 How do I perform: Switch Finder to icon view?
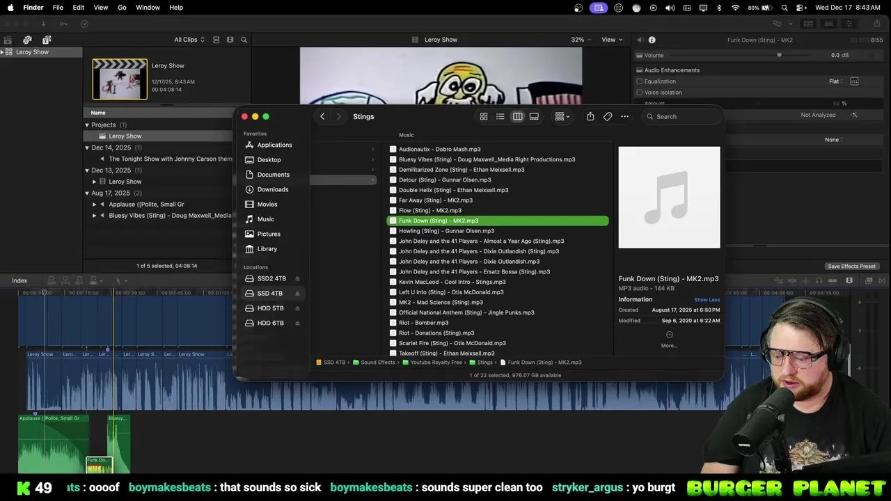tap(484, 116)
